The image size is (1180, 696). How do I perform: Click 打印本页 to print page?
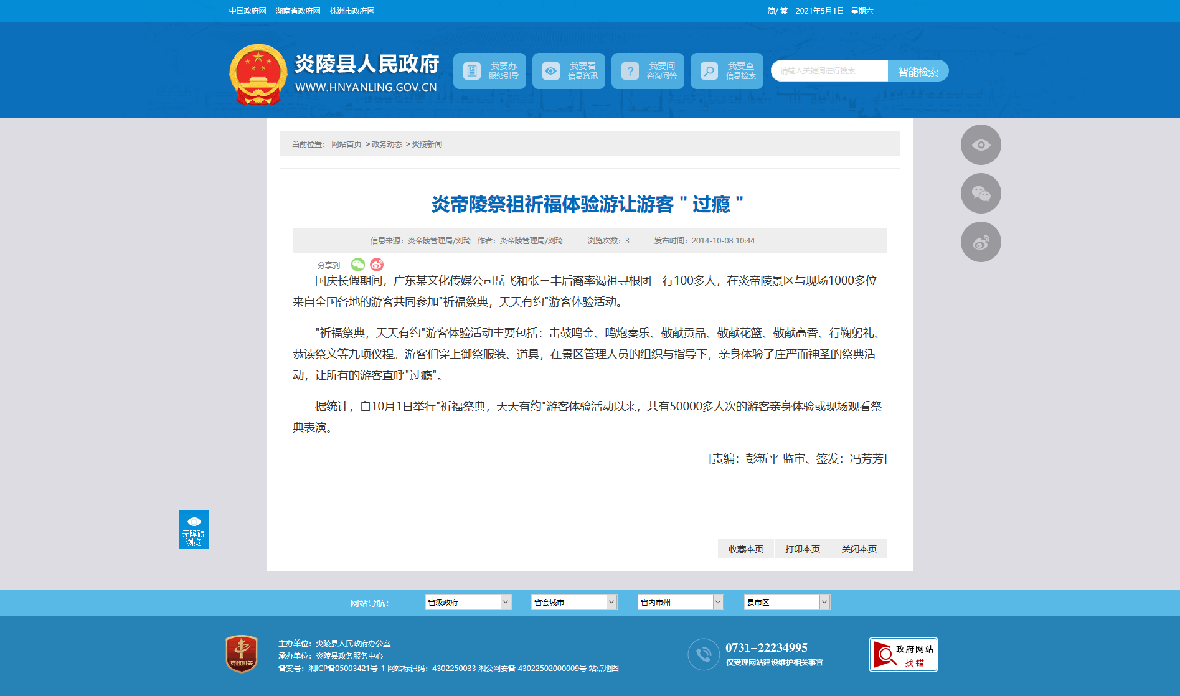point(803,549)
